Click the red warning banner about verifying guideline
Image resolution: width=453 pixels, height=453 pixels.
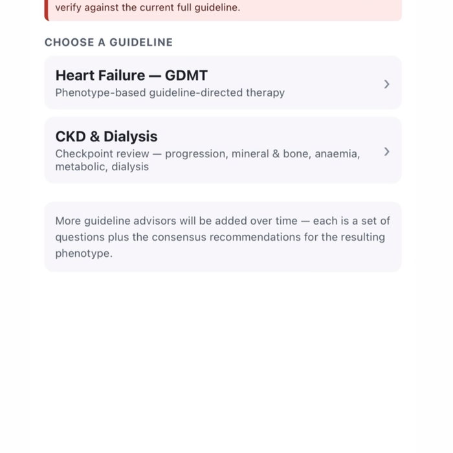tap(223, 10)
